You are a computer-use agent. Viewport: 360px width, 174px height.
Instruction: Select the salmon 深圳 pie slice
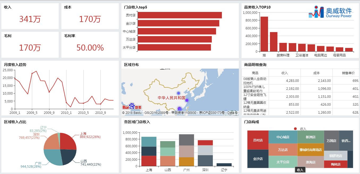pyautogui.click(x=52, y=142)
